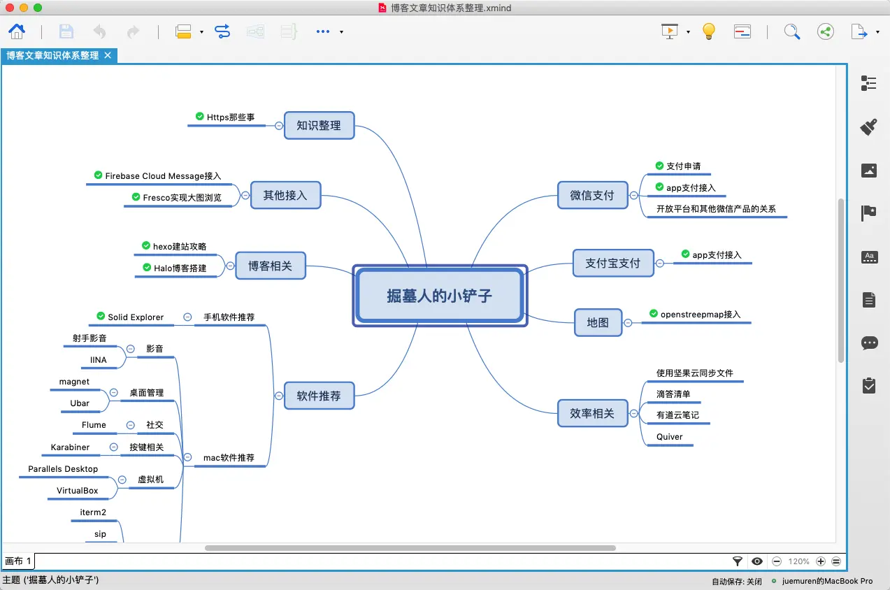This screenshot has height=590, width=890.
Task: Click the Redo arrow
Action: tap(133, 31)
